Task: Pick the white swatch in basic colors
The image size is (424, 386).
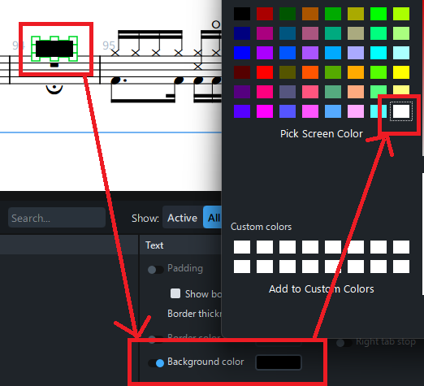Action: point(401,111)
